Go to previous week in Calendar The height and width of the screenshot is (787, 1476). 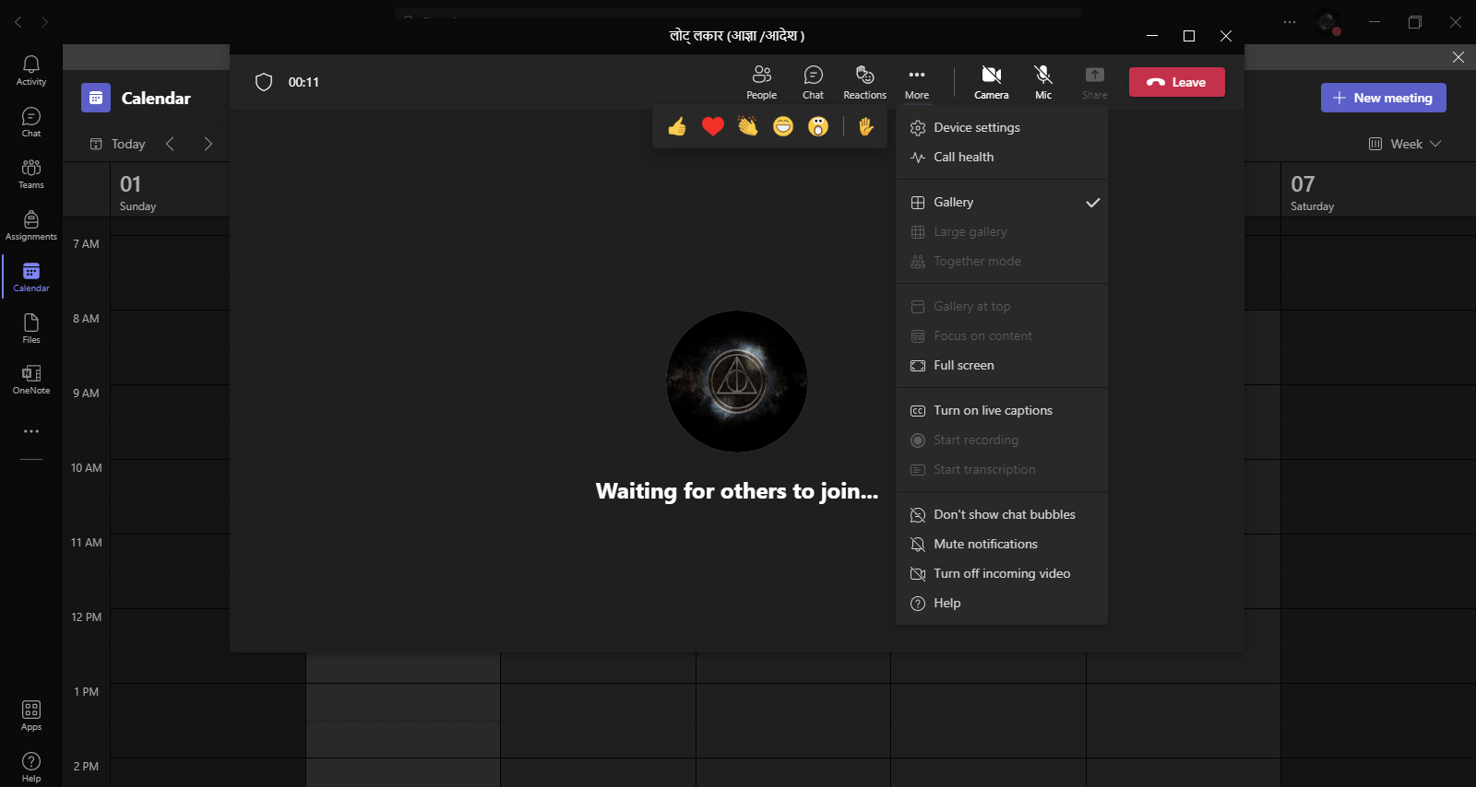point(170,144)
